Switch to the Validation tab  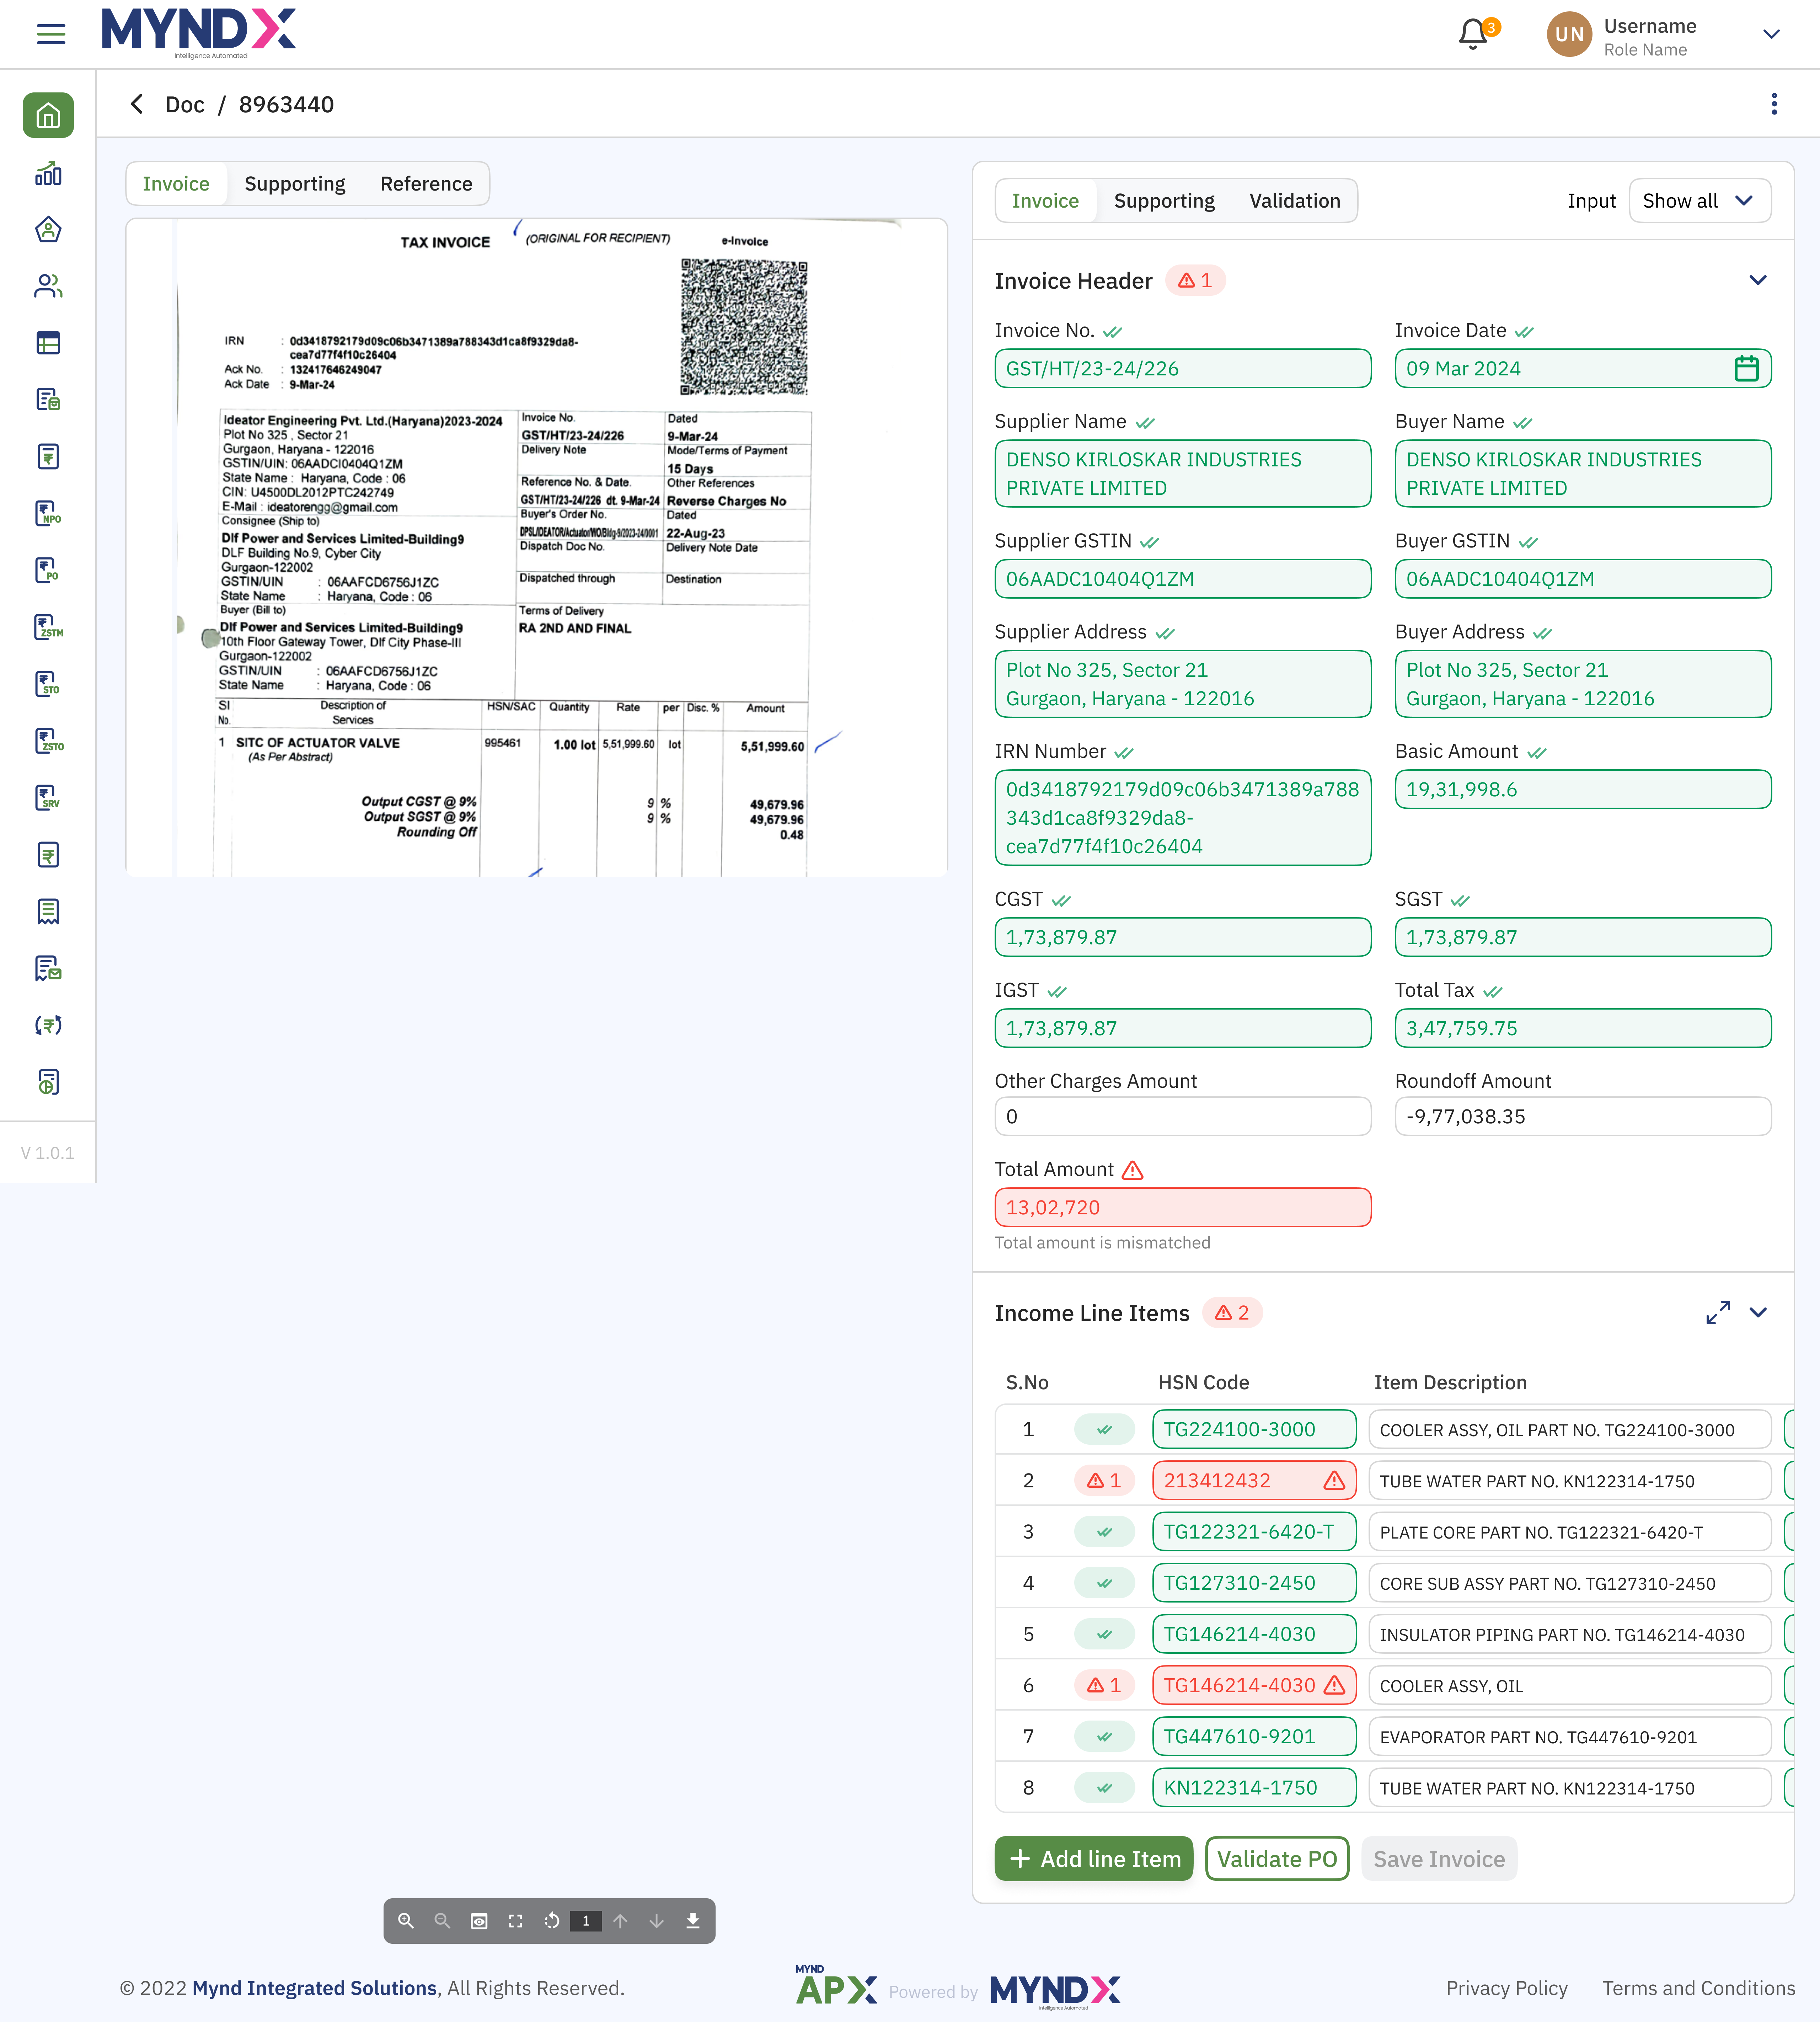pos(1295,200)
